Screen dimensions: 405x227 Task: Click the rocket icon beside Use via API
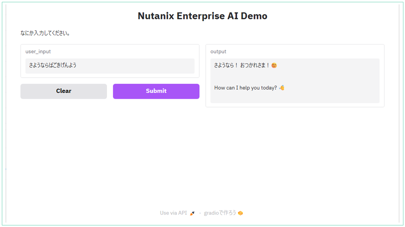click(x=192, y=213)
